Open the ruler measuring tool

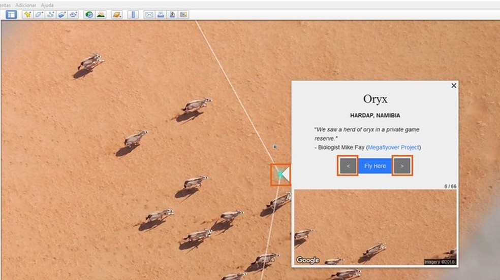coord(133,15)
